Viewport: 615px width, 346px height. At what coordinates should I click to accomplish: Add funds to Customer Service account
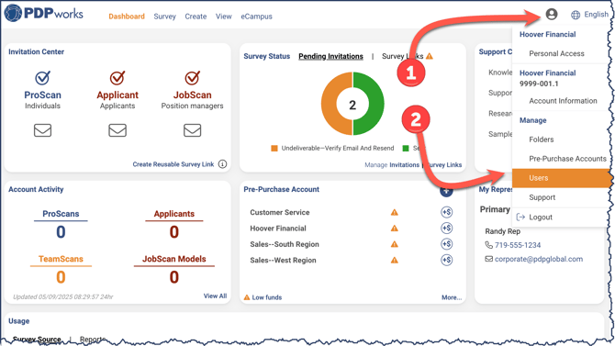click(446, 212)
